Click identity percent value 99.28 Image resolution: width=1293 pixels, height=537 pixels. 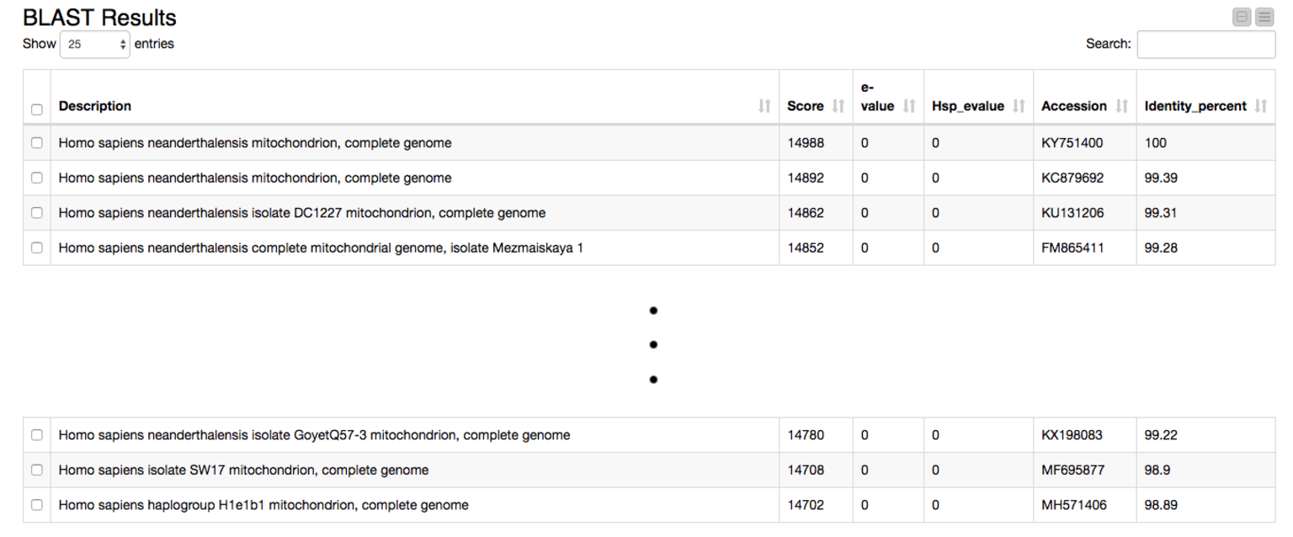pyautogui.click(x=1161, y=247)
